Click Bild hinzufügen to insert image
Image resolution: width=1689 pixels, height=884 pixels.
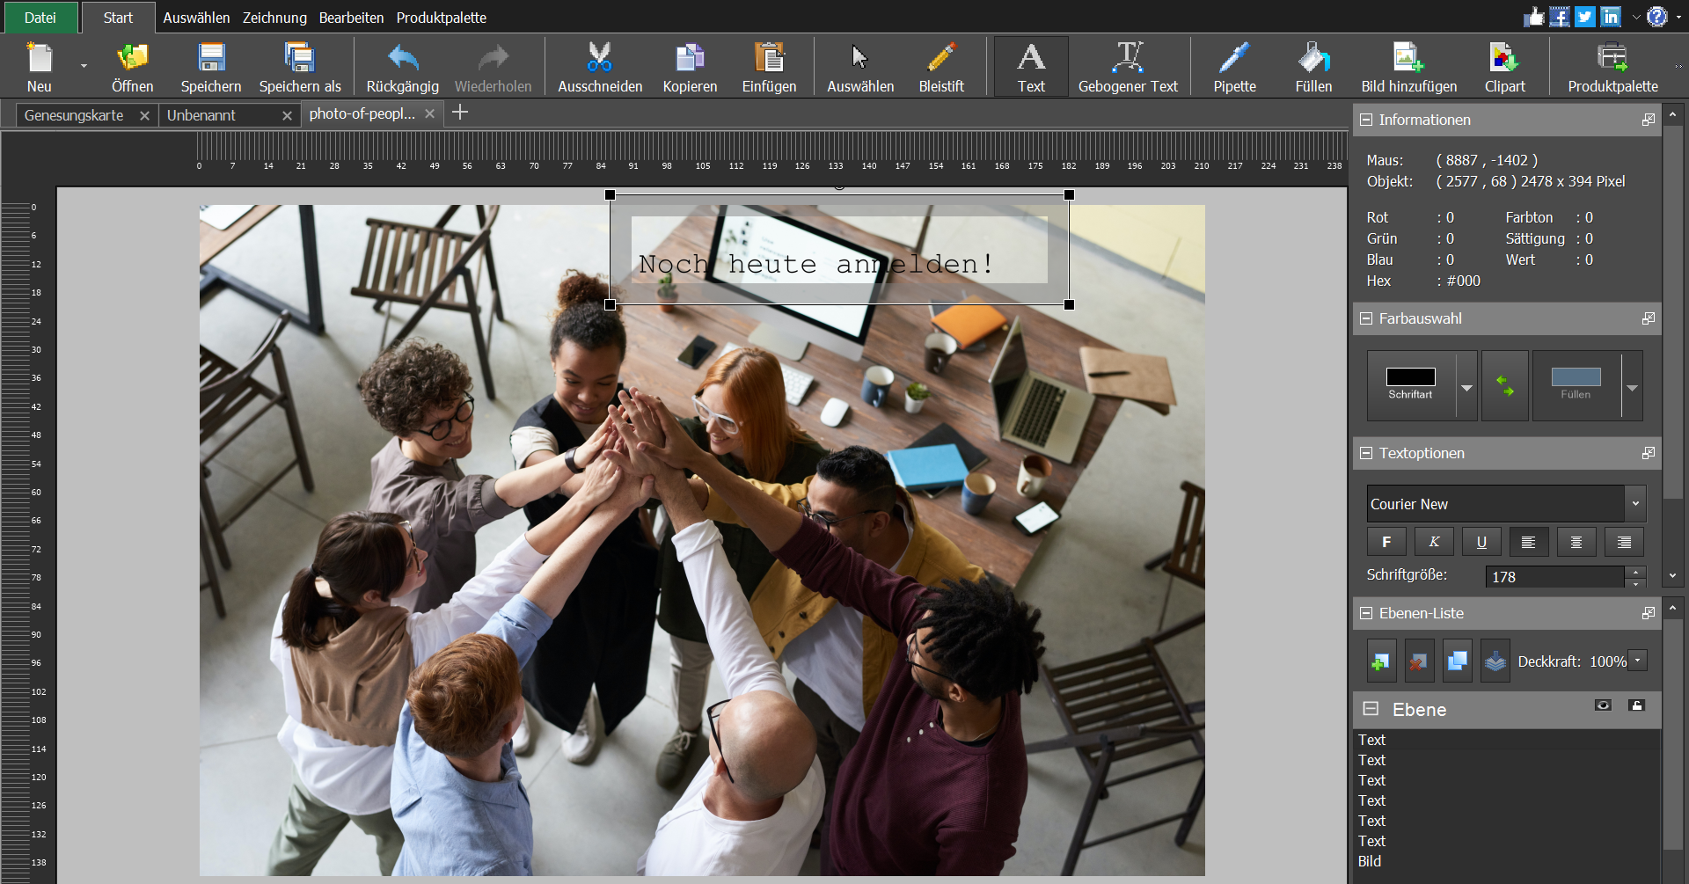click(1408, 67)
